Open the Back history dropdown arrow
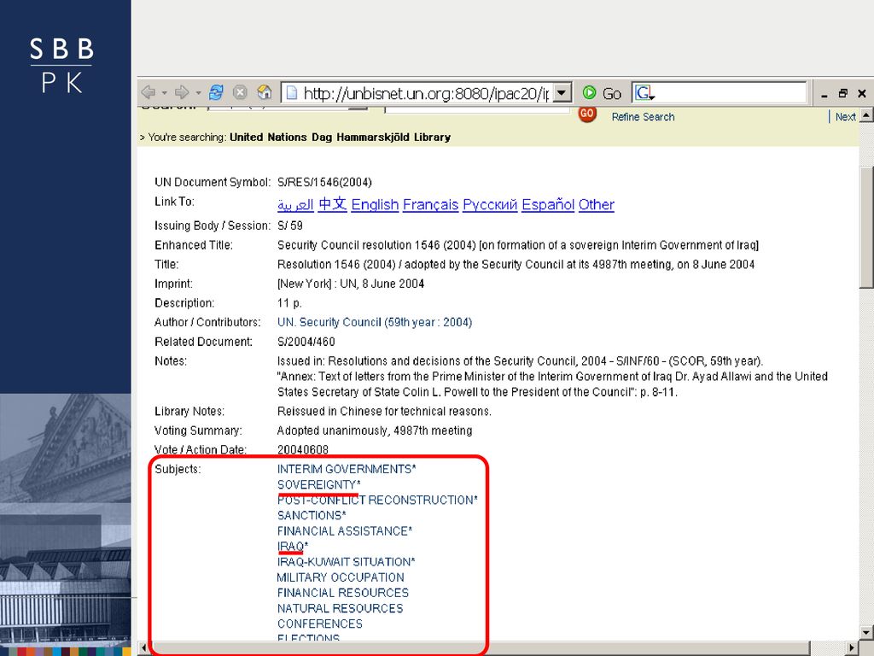Image resolution: width=874 pixels, height=656 pixels. pyautogui.click(x=164, y=92)
